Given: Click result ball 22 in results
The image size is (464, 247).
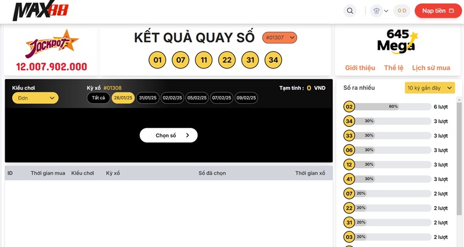Looking at the screenshot, I should pyautogui.click(x=227, y=60).
